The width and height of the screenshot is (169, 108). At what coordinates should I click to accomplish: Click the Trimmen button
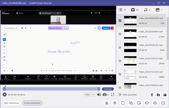[108, 89]
